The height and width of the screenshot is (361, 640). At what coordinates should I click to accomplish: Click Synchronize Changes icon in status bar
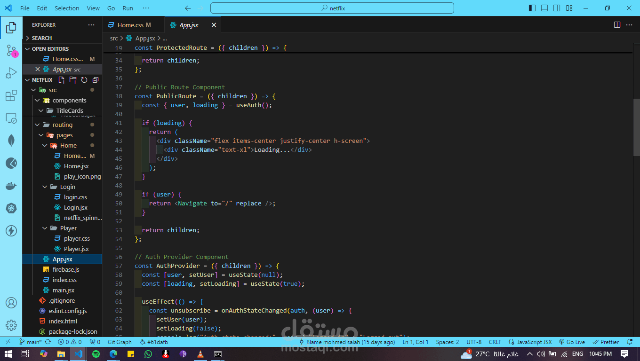(x=48, y=342)
